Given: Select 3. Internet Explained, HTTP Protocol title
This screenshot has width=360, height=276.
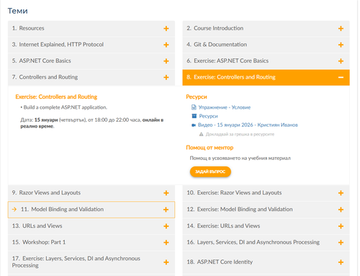Looking at the screenshot, I should click(58, 45).
